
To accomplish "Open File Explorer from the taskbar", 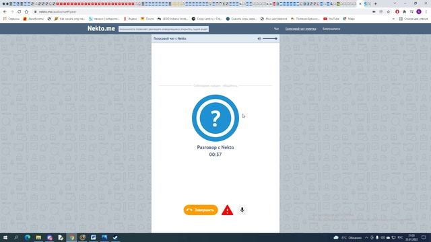I will 38,237.
